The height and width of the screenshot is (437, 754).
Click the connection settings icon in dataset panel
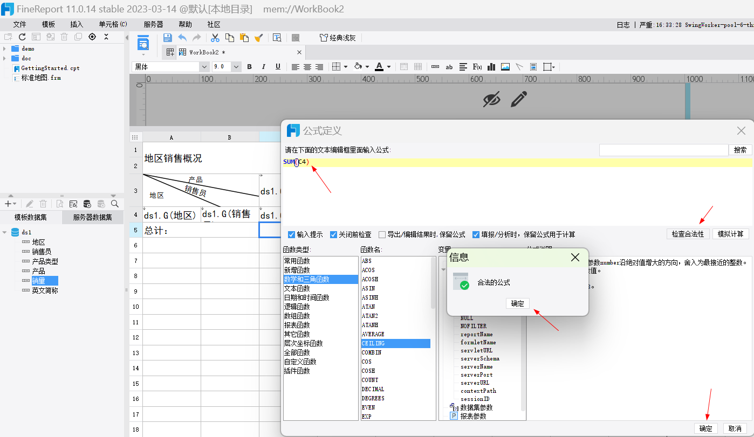pos(73,204)
